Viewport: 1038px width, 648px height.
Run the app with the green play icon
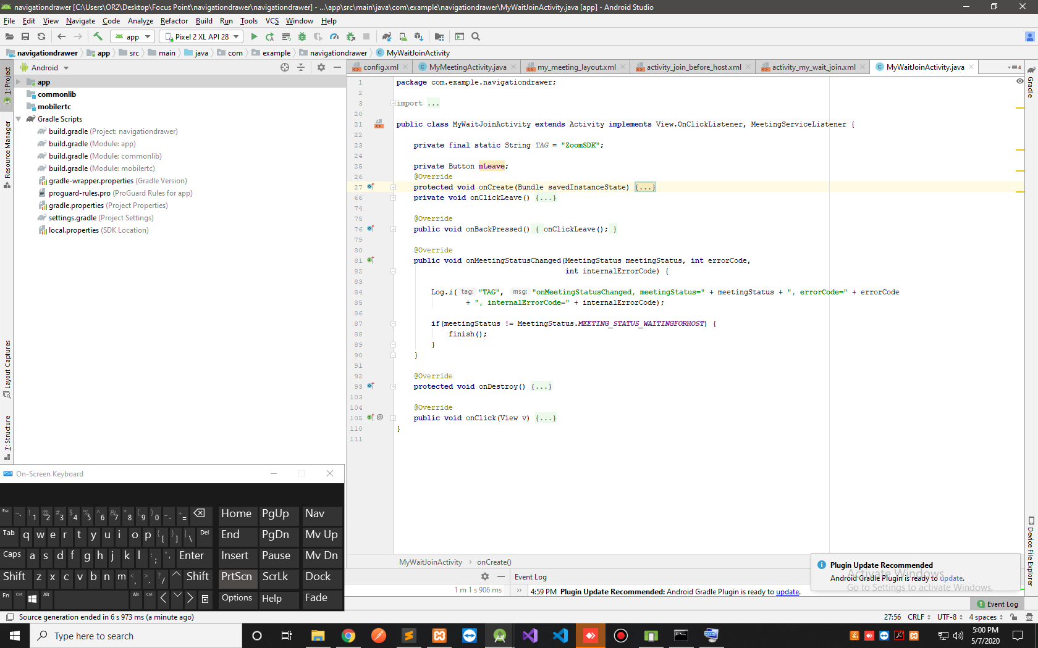coord(254,36)
